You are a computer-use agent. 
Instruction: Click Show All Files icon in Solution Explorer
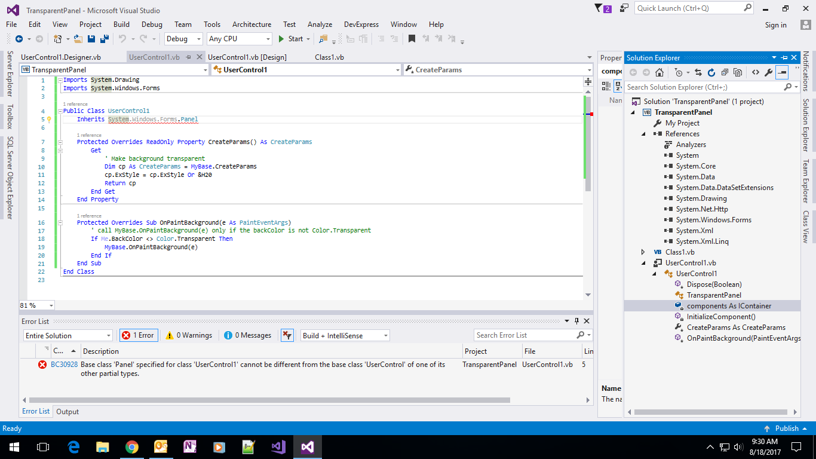click(x=738, y=72)
